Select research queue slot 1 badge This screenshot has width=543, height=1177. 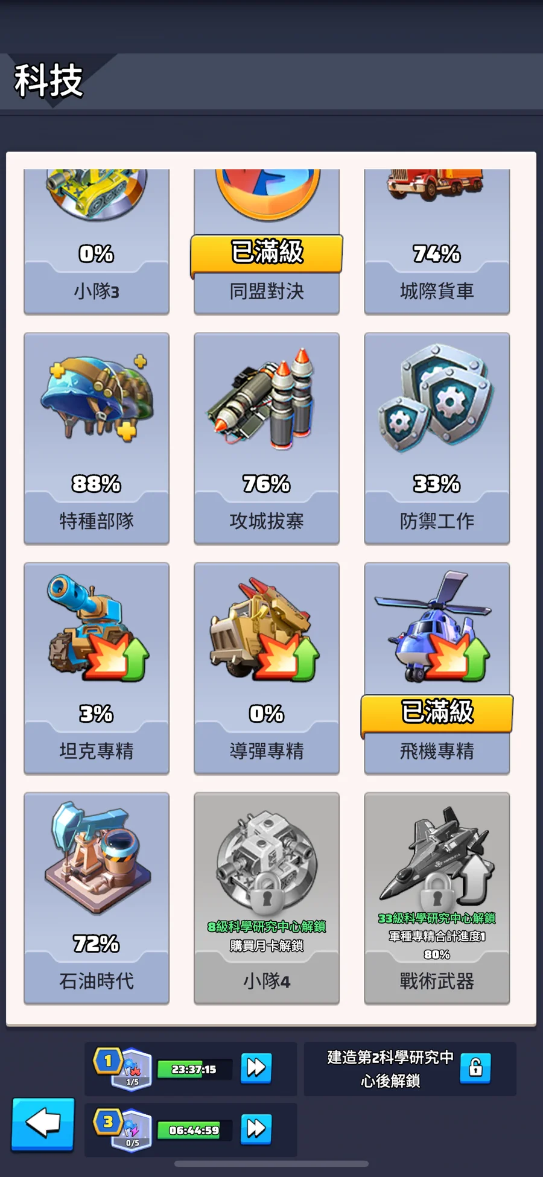pos(123,1068)
